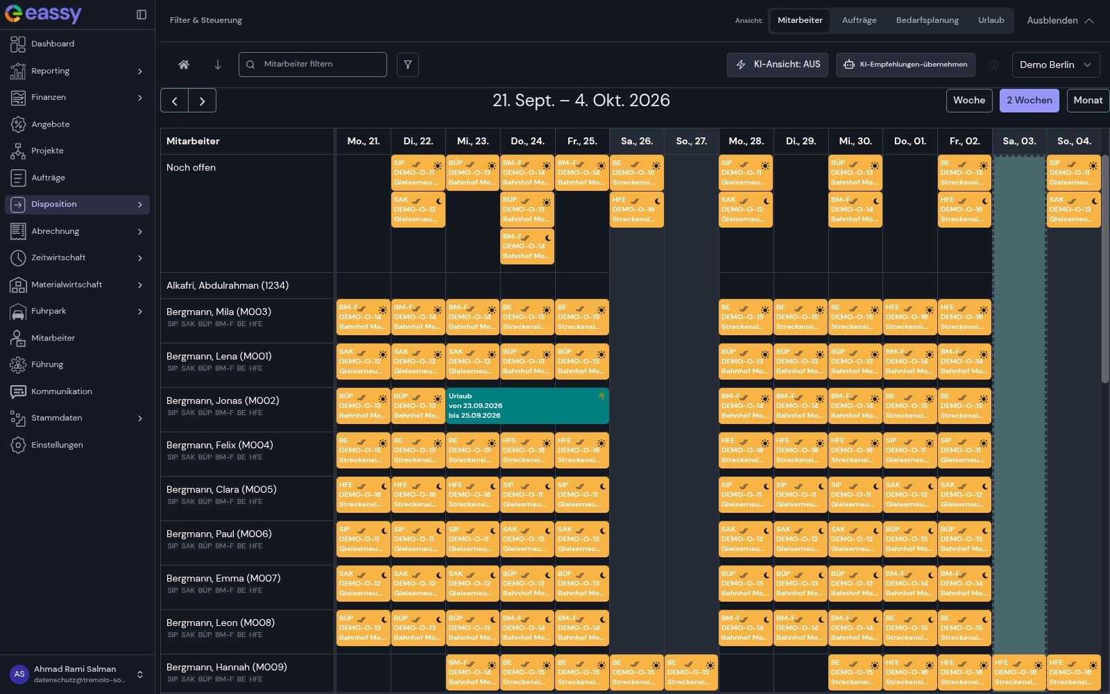Toggle the sidebar collapse icon

point(142,15)
